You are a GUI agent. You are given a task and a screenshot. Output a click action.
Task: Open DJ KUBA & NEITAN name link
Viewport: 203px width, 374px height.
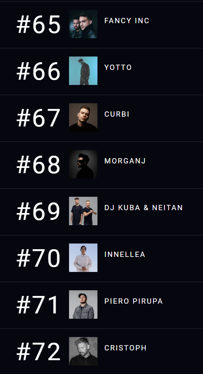(143, 208)
